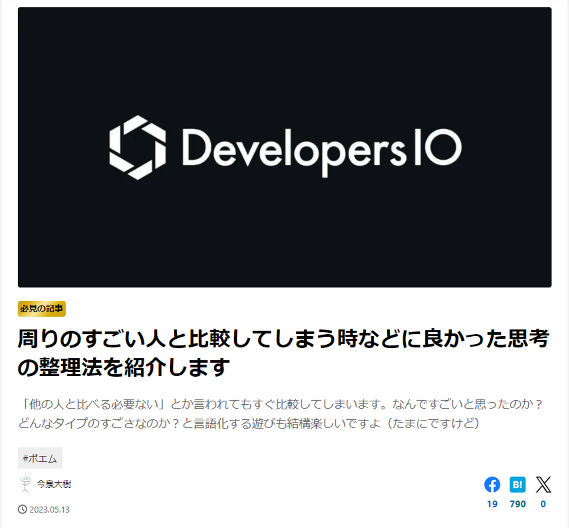Click the description line starting 「他の人と比べる必要ない」

click(x=281, y=404)
